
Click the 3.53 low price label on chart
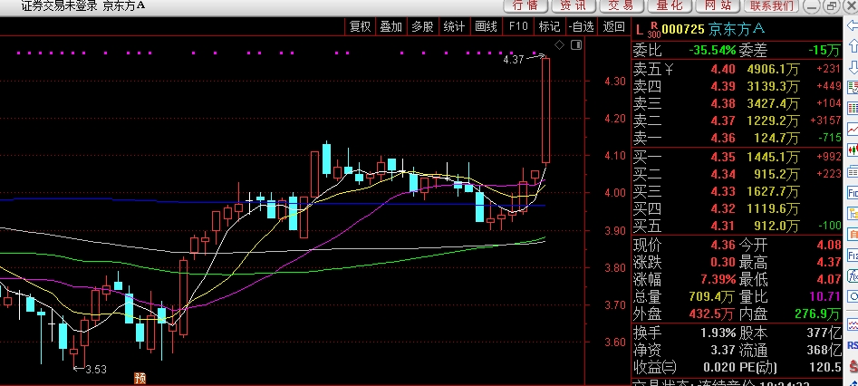[x=96, y=370]
